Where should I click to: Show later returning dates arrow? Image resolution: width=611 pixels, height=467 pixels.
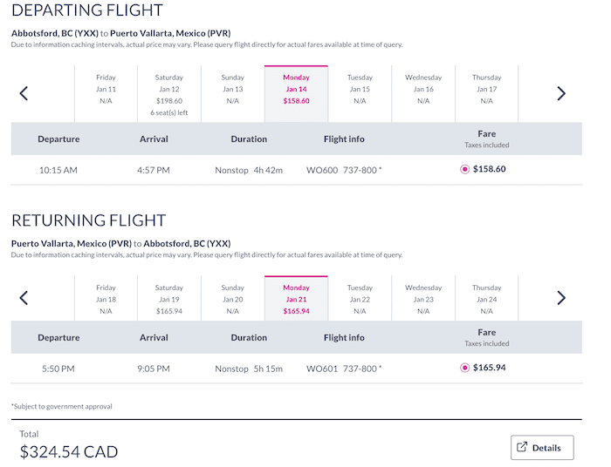[561, 298]
